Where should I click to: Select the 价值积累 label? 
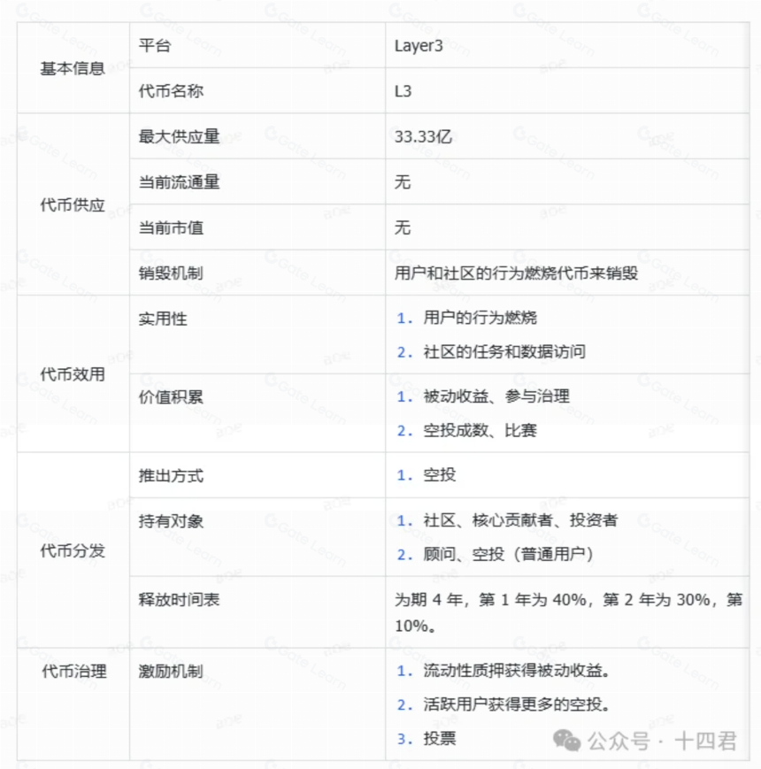tap(171, 396)
